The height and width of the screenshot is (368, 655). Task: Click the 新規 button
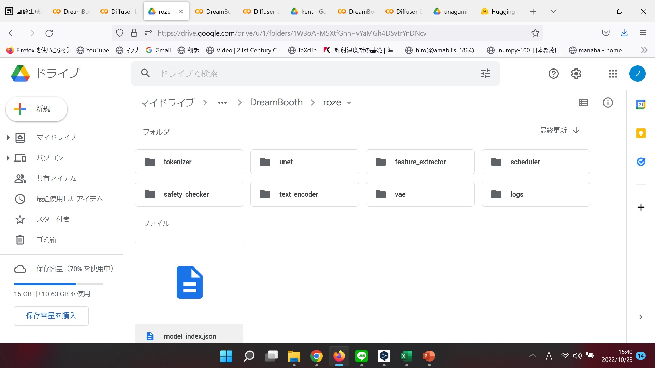point(37,109)
